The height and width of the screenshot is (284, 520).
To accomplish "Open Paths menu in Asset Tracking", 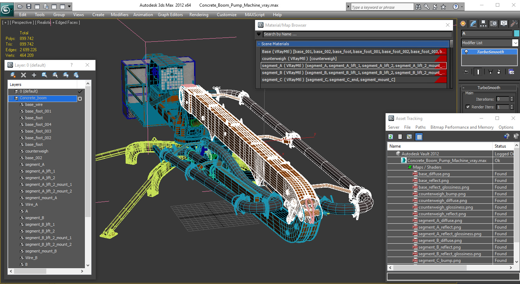I will pos(420,127).
